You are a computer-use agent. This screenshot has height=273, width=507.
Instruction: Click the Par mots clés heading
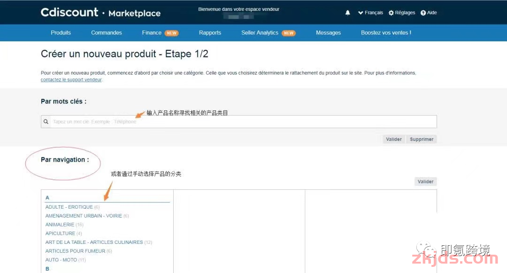(64, 101)
